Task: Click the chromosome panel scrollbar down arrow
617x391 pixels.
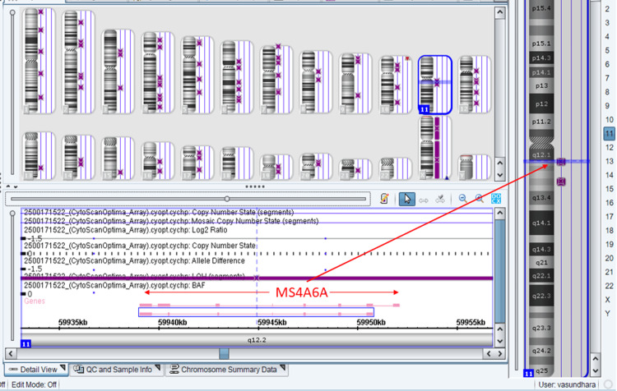Action: [596, 370]
